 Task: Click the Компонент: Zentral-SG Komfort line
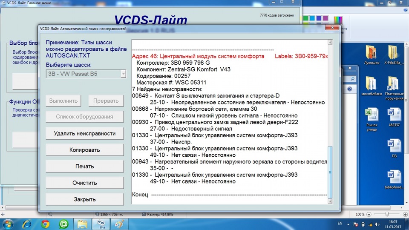point(183,69)
